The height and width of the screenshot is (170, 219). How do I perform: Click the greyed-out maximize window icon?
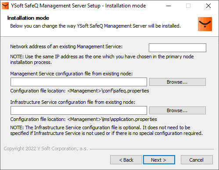188,6
